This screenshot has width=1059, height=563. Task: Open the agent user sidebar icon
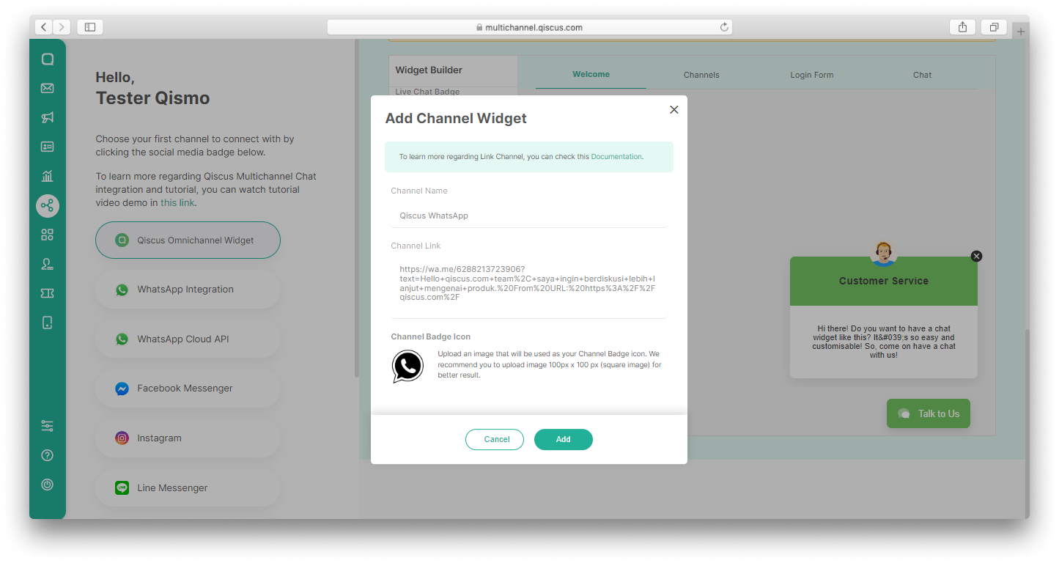click(48, 264)
